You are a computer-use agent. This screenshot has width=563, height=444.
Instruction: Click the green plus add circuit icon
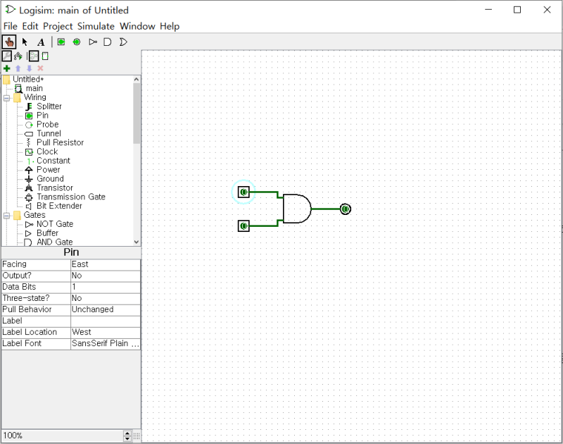click(x=6, y=68)
